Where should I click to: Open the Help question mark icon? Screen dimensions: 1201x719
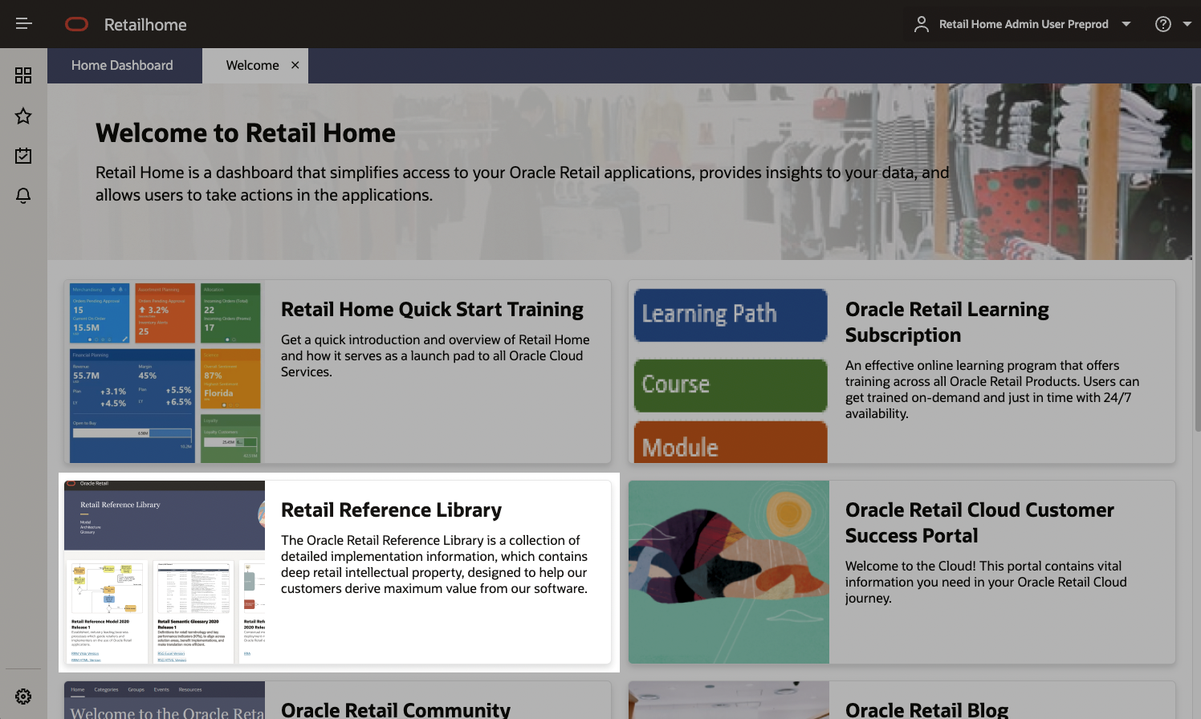(x=1162, y=24)
